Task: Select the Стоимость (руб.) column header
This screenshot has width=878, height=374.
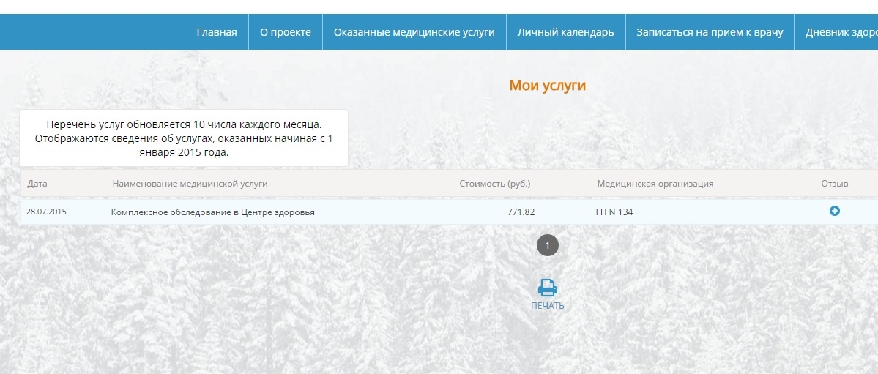Action: coord(495,184)
